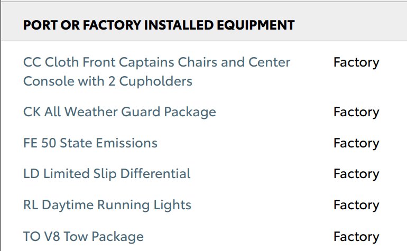Select the Port or Factory Installed Equipment heading
The image size is (407, 251).
(x=159, y=25)
